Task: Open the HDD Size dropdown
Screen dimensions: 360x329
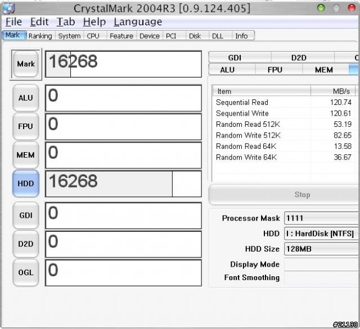Action: click(322, 249)
